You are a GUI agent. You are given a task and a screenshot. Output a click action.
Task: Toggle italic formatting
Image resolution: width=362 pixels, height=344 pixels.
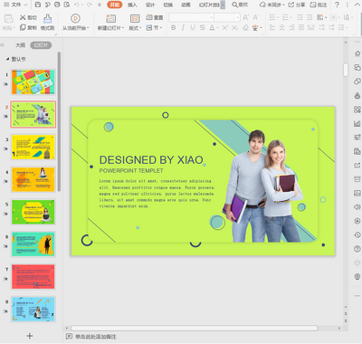tap(183, 28)
